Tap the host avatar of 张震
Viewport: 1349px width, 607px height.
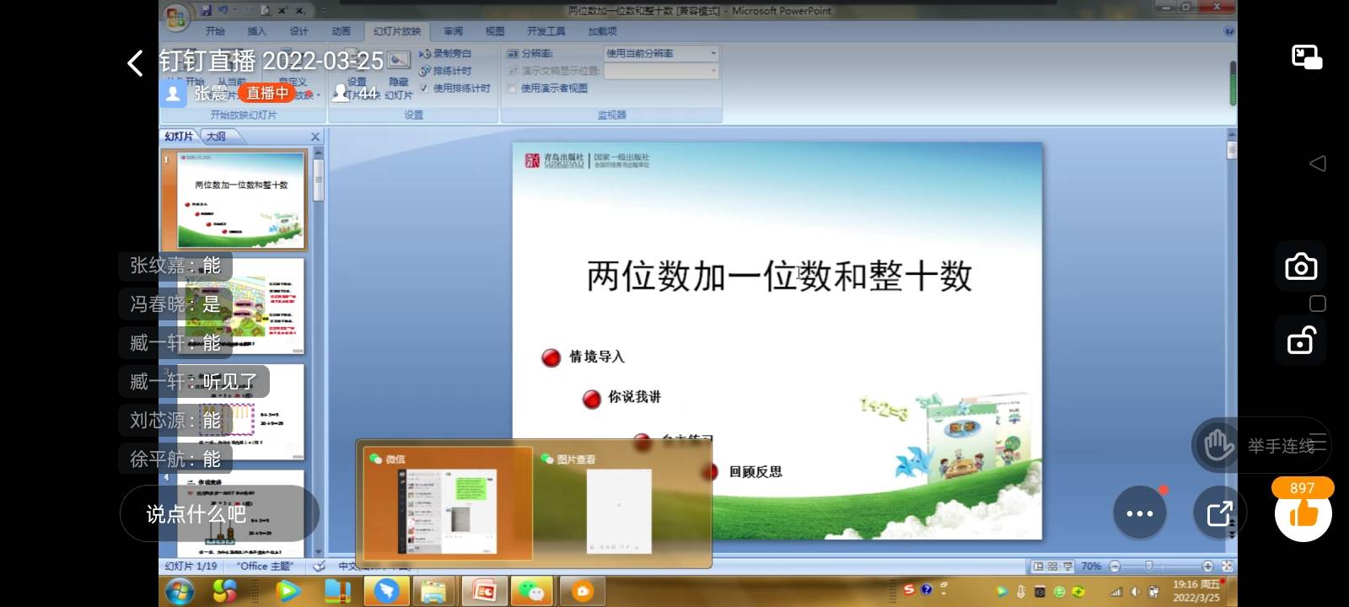[x=173, y=93]
